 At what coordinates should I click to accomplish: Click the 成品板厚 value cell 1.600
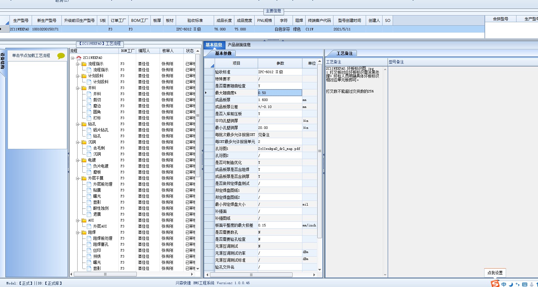[280, 100]
